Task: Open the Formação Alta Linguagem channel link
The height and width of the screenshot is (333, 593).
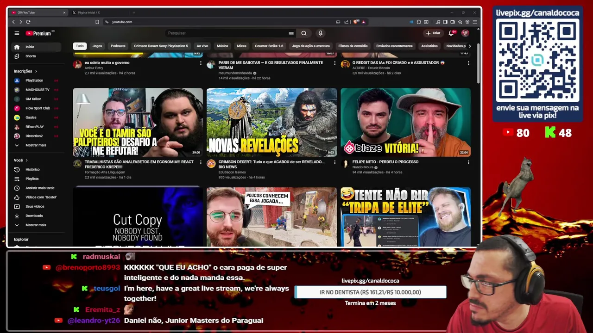Action: tap(105, 172)
